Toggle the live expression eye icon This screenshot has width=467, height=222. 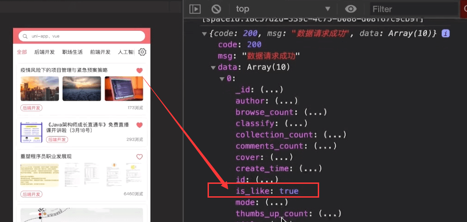click(350, 9)
